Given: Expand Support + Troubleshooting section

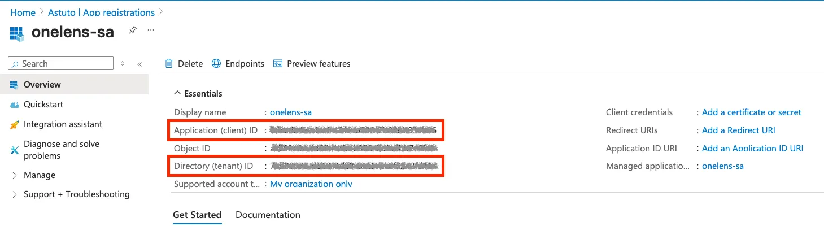Looking at the screenshot, I should pyautogui.click(x=15, y=194).
